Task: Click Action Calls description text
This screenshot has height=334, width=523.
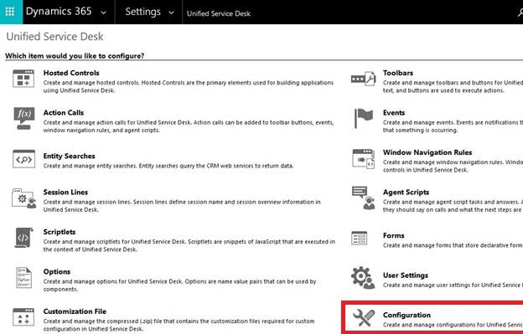Action: [189, 126]
